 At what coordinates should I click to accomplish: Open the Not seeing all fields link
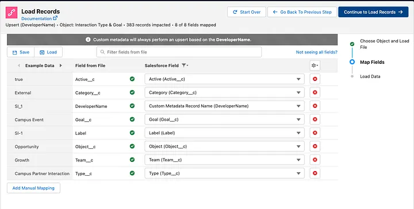coord(317,52)
